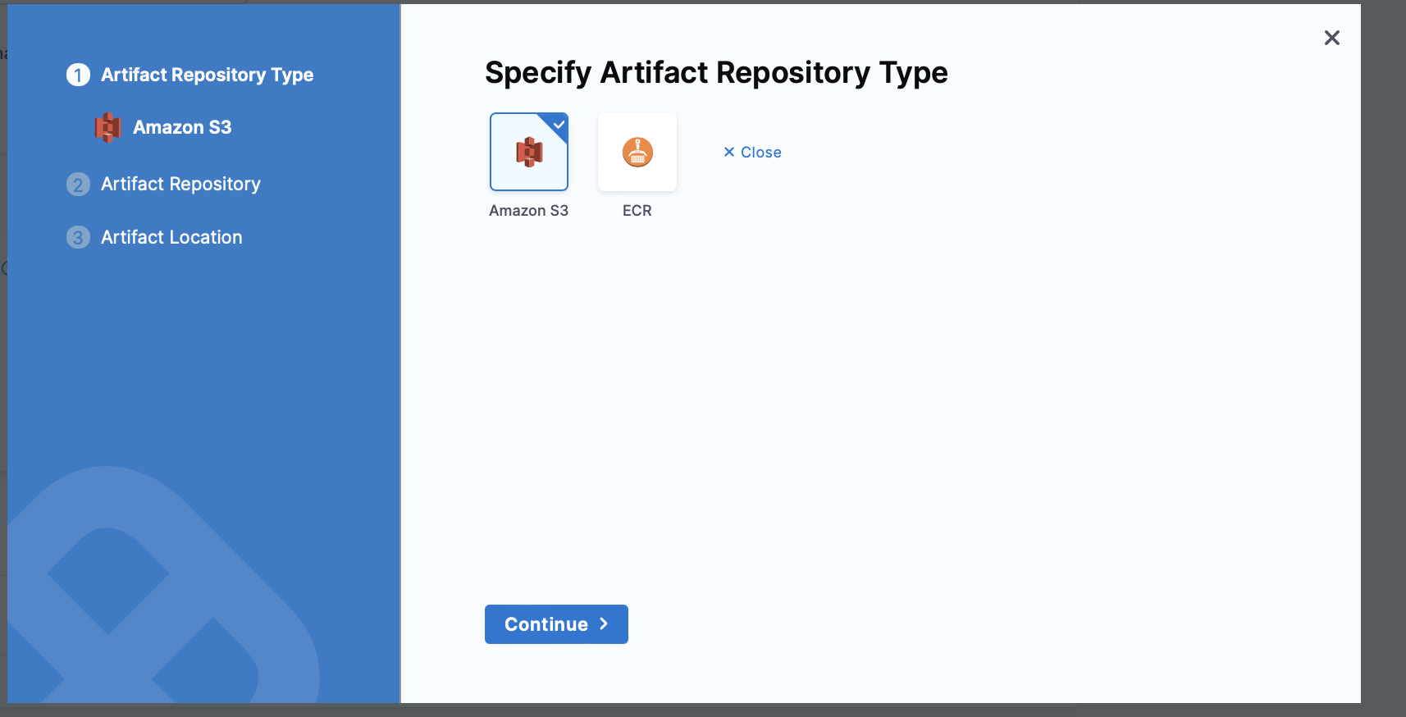Open the Artifact Repository Type step
Screen dimensions: 1406x717
(207, 75)
